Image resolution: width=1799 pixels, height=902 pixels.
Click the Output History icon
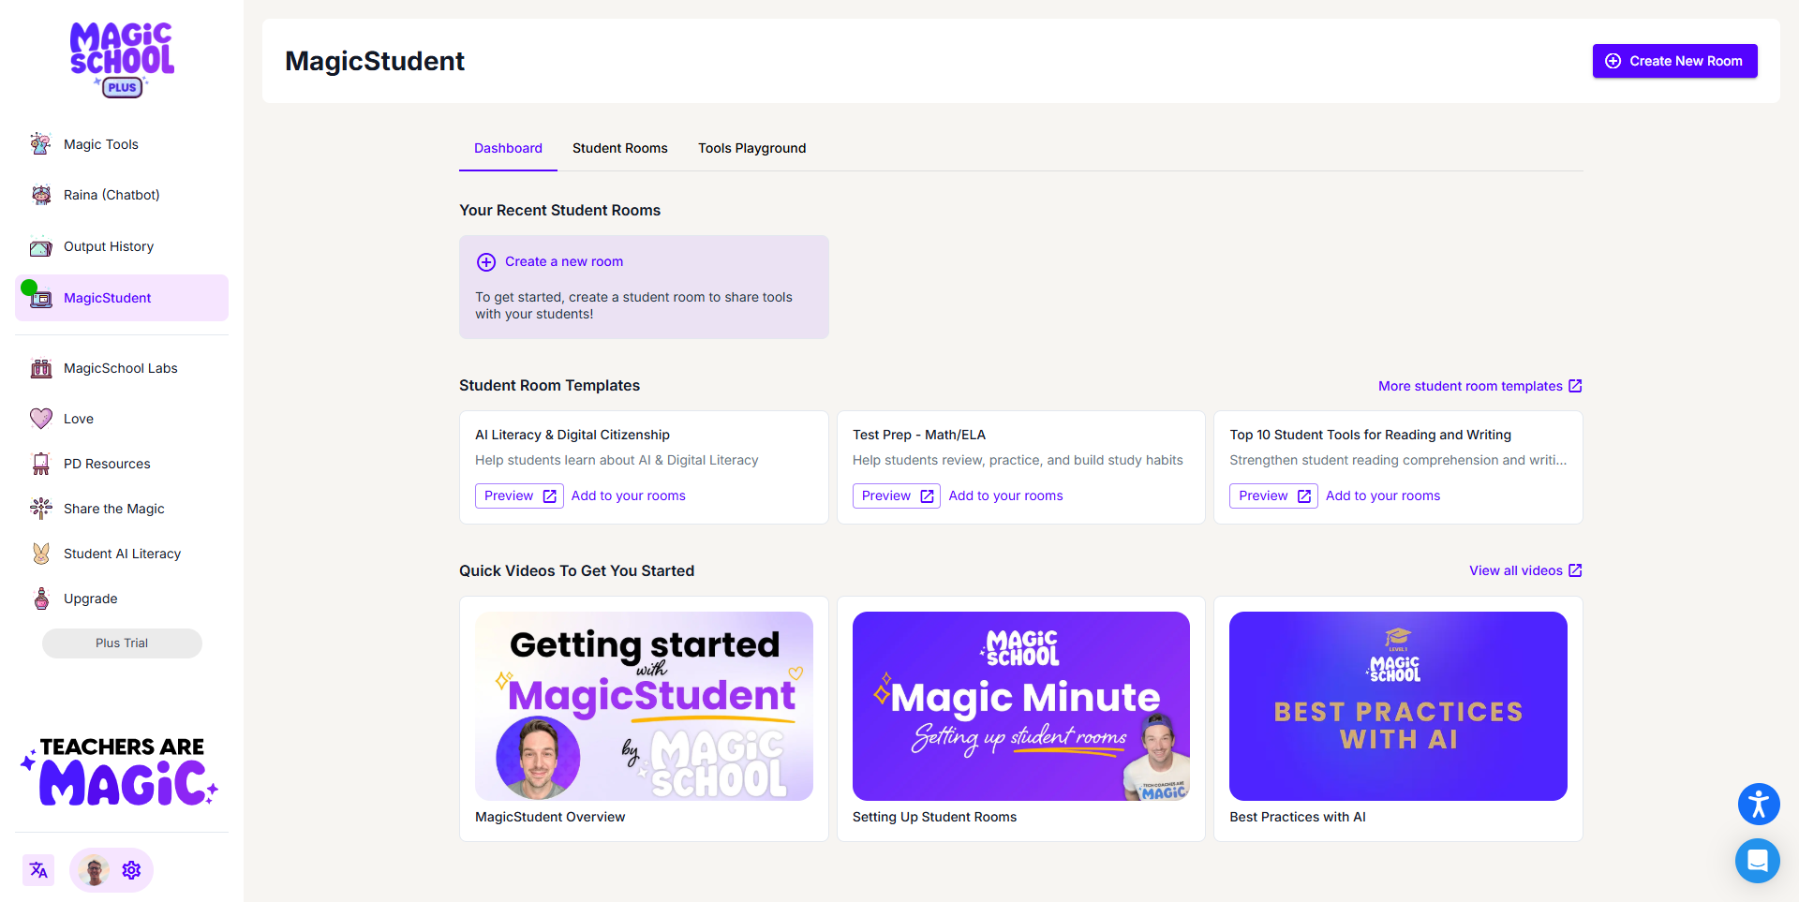(x=40, y=247)
